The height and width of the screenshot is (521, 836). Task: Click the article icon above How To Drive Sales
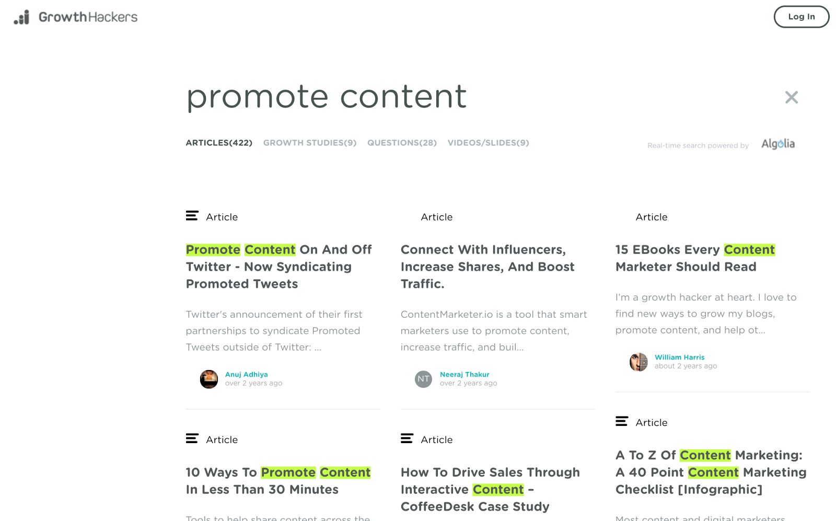coord(407,438)
